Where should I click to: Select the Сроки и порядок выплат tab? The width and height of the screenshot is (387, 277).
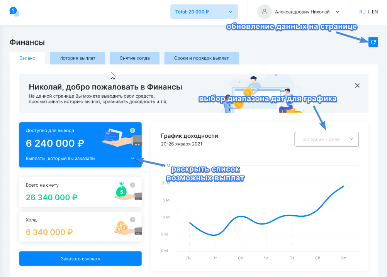click(x=201, y=58)
